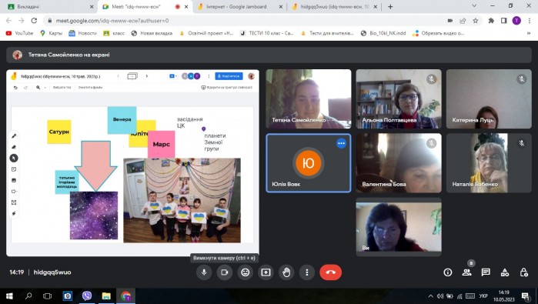Open meeting details info icon
This screenshot has height=304, width=538.
[447, 272]
